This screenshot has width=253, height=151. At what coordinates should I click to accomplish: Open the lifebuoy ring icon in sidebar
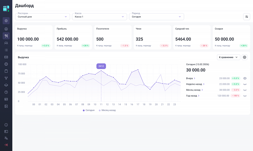(x=6, y=64)
